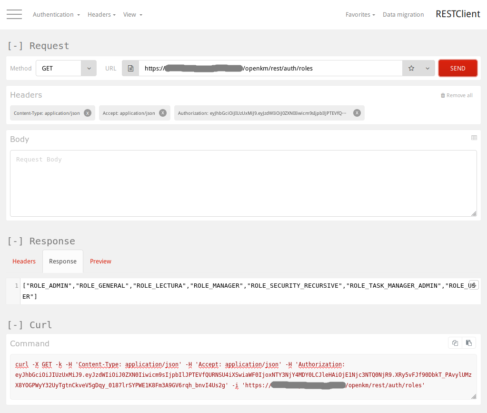487x413 pixels.
Task: Click the paste icon in Curl panel
Action: tap(469, 342)
